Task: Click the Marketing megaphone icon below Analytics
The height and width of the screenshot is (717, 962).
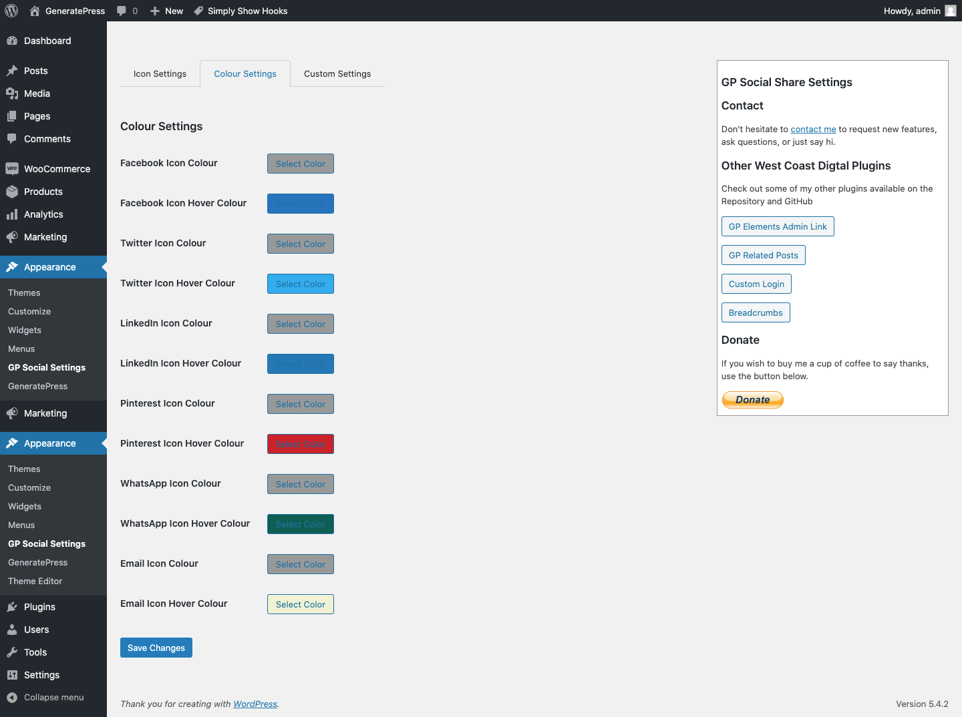Action: (12, 237)
